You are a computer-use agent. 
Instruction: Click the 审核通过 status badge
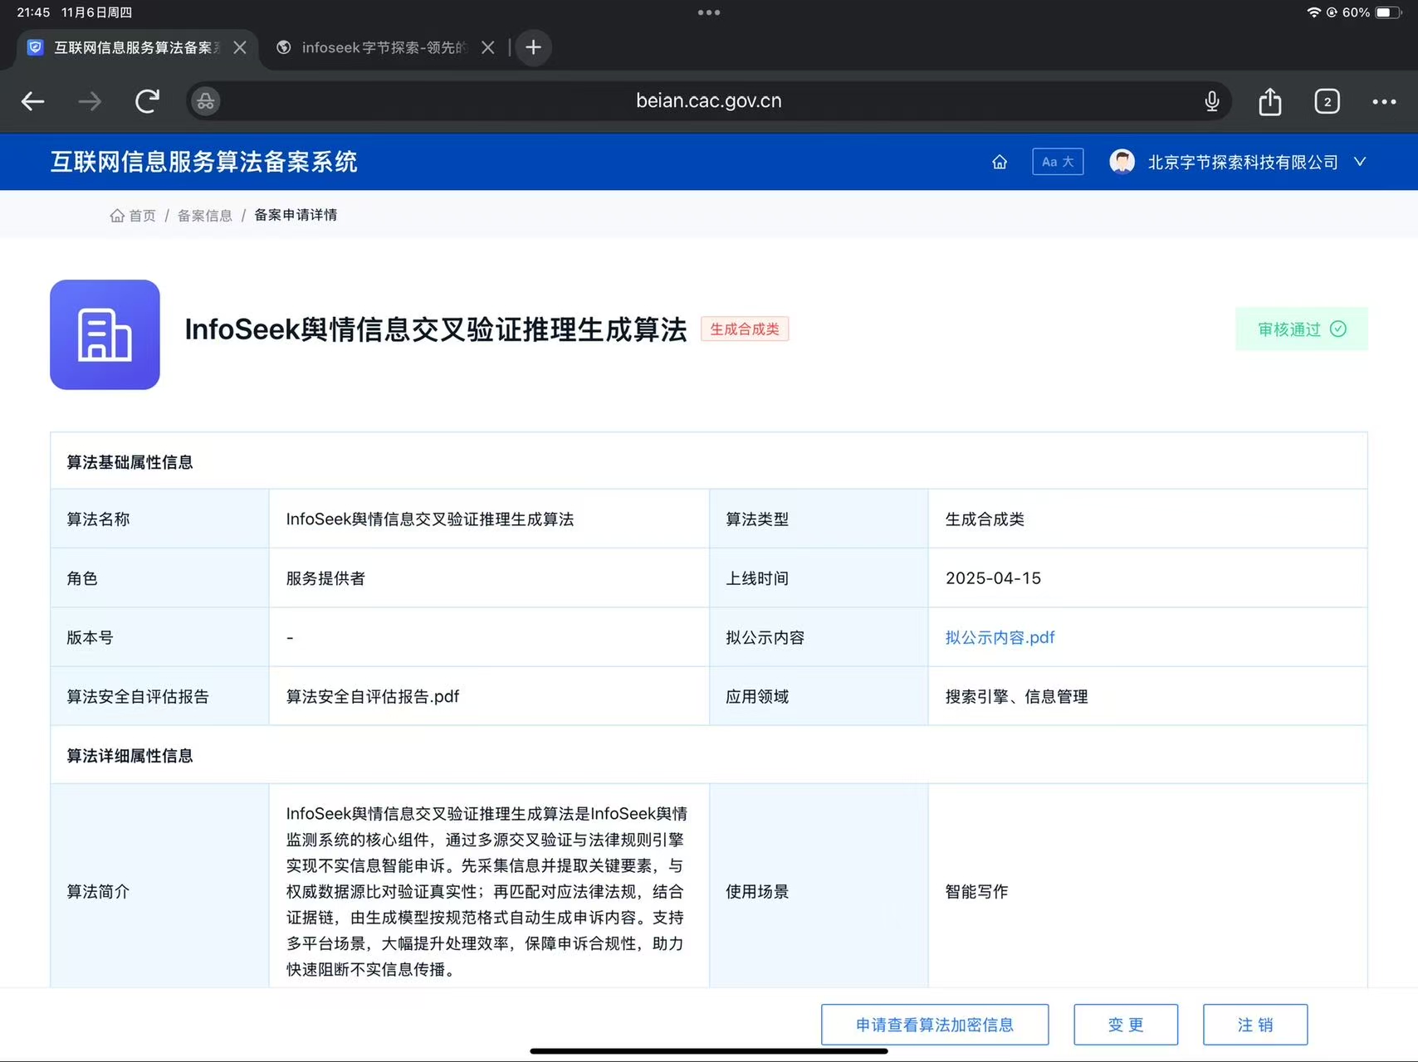(x=1301, y=329)
